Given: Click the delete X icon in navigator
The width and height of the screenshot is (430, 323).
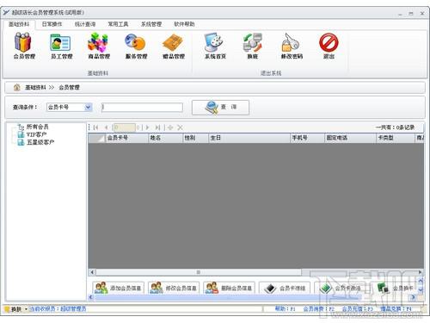Looking at the screenshot, I should tap(180, 127).
